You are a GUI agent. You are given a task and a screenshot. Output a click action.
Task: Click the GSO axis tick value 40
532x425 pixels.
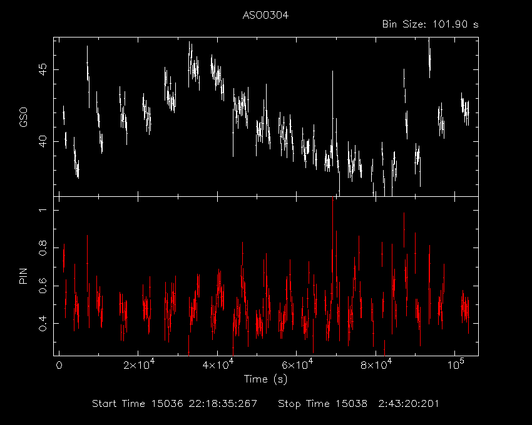point(43,141)
